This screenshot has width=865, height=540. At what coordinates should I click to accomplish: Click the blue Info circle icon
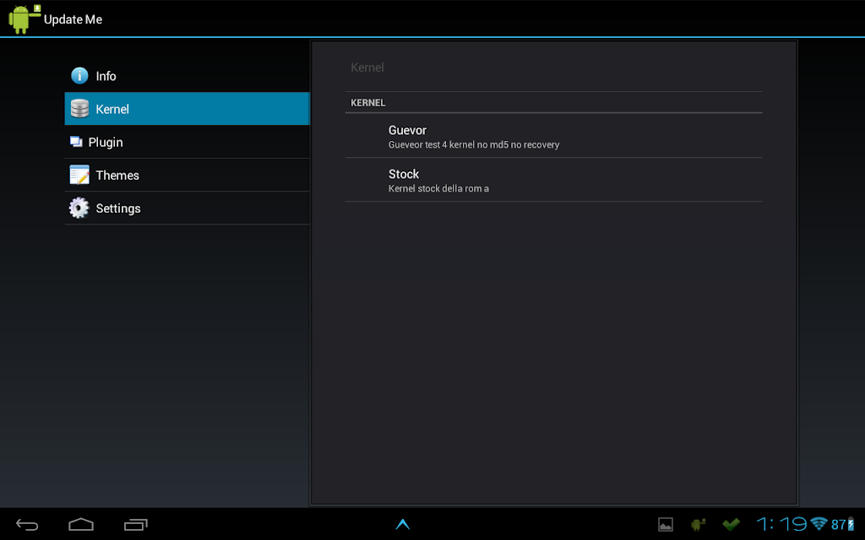point(79,75)
